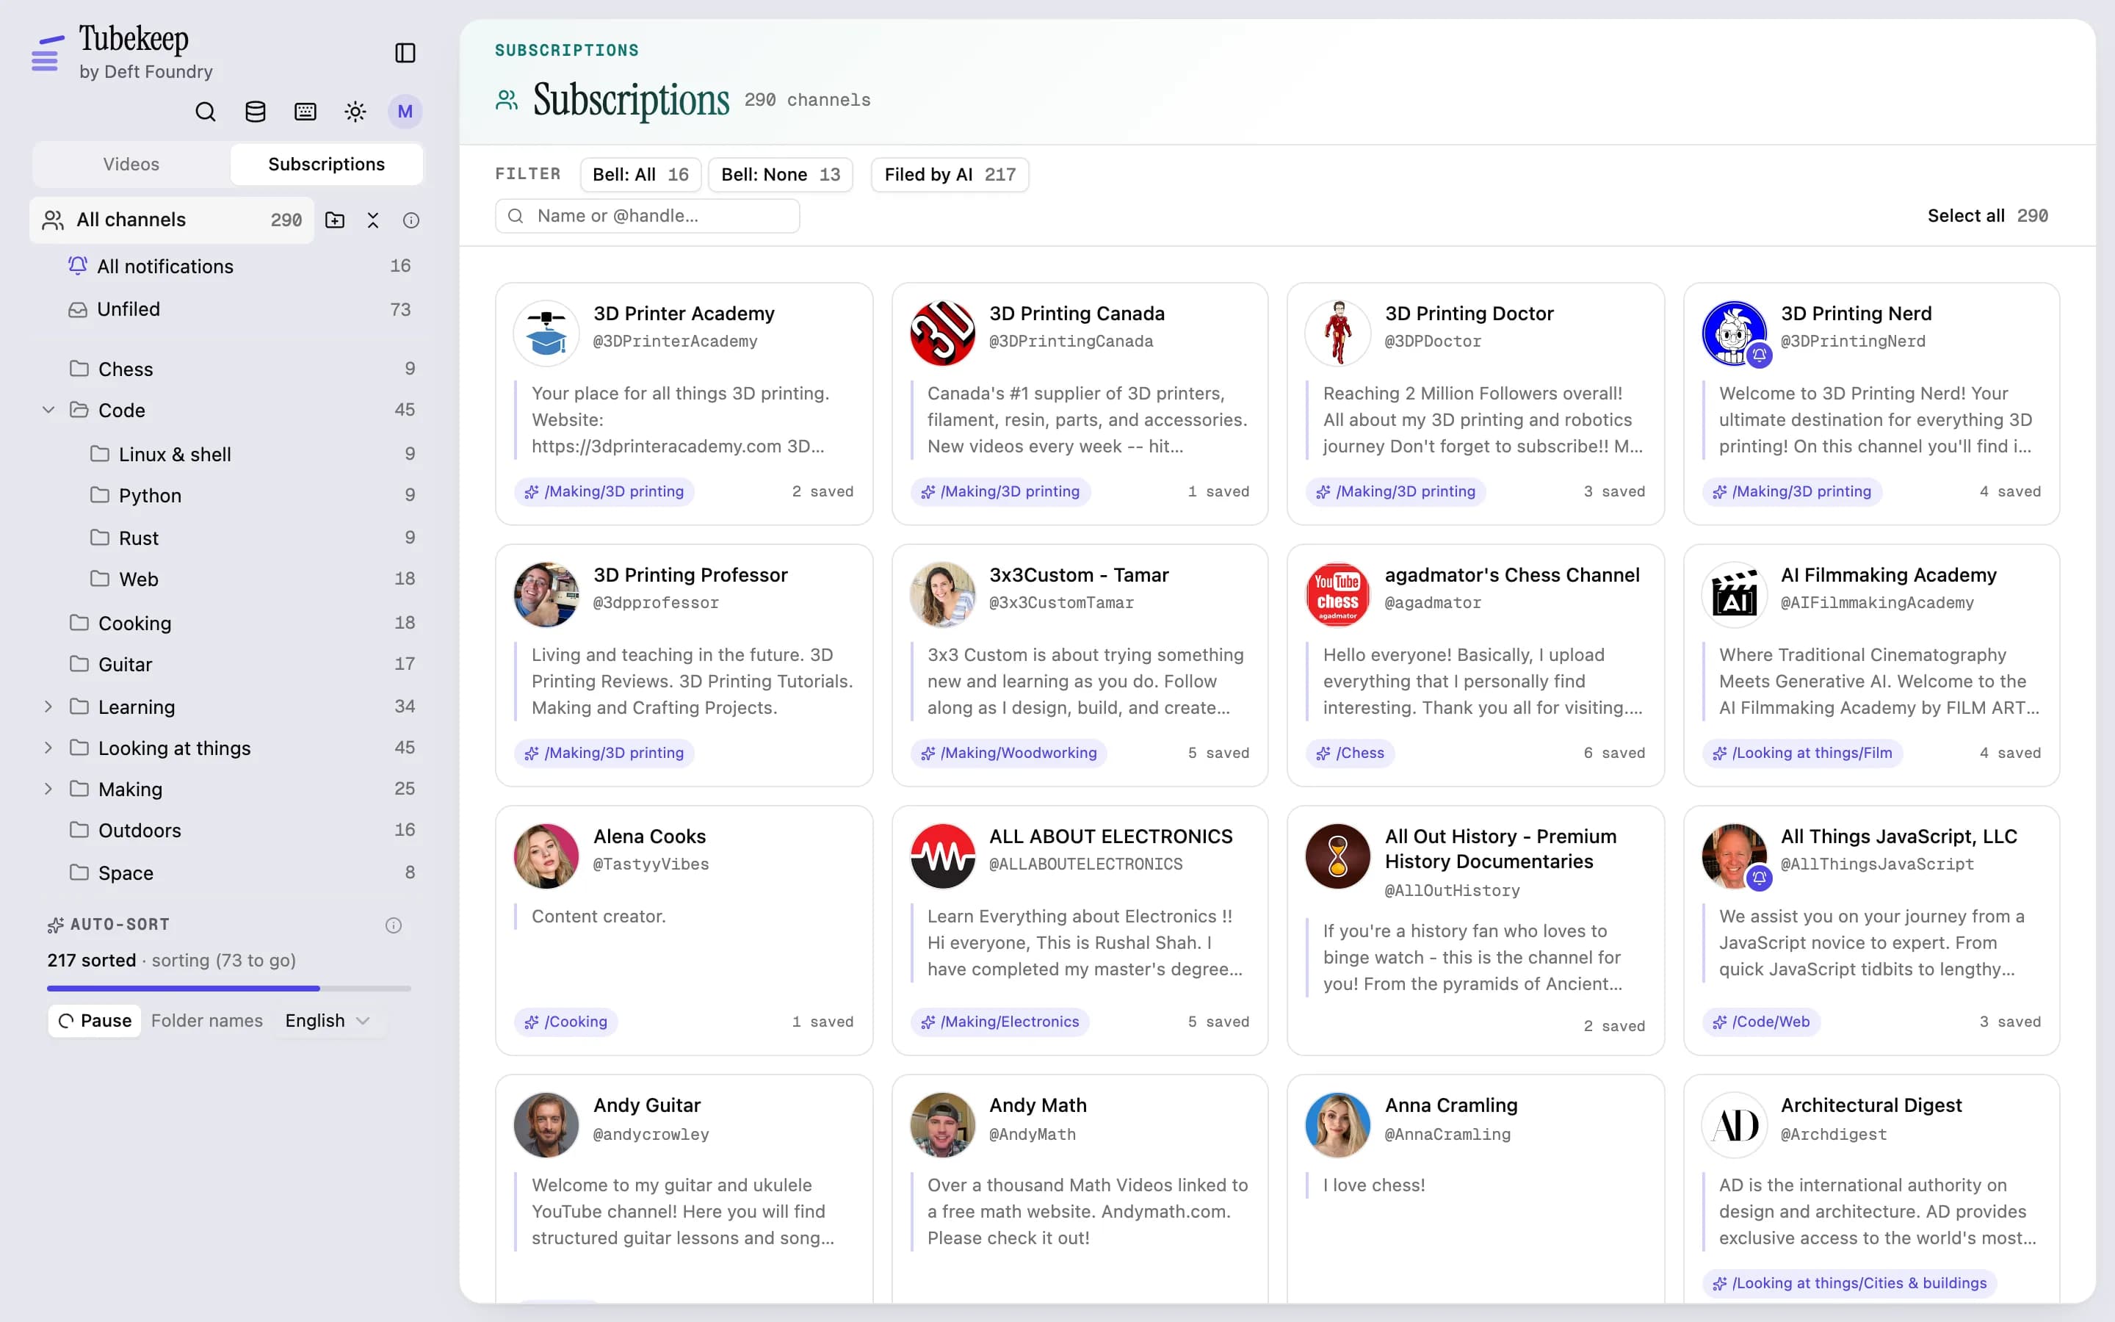Open the Anna Cramling channel card
The image size is (2115, 1322).
(x=1475, y=1189)
